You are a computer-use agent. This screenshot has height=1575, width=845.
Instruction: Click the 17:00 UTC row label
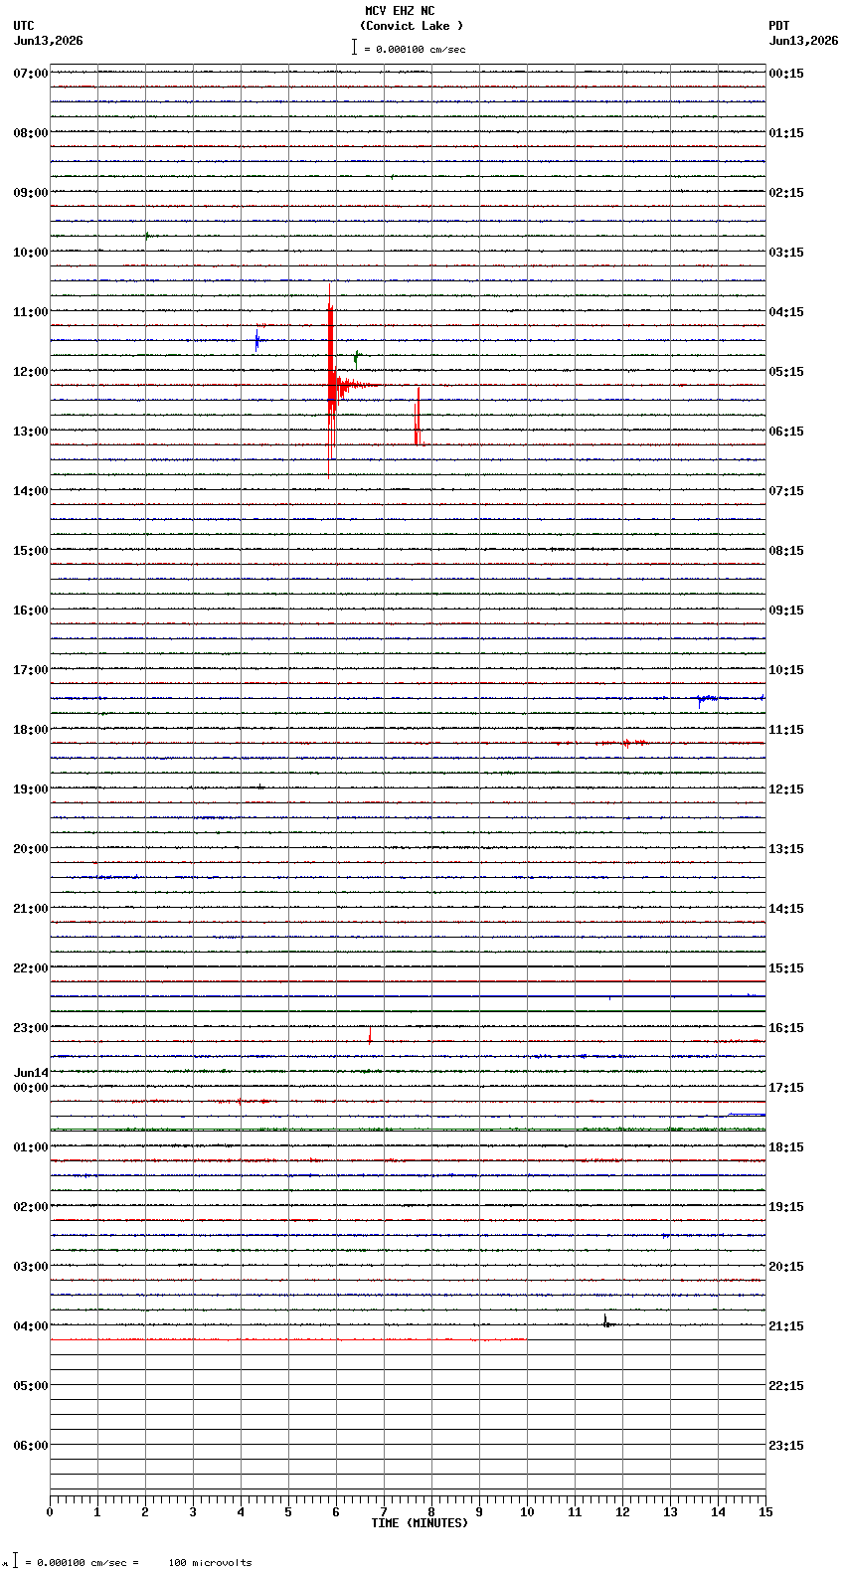pos(31,670)
